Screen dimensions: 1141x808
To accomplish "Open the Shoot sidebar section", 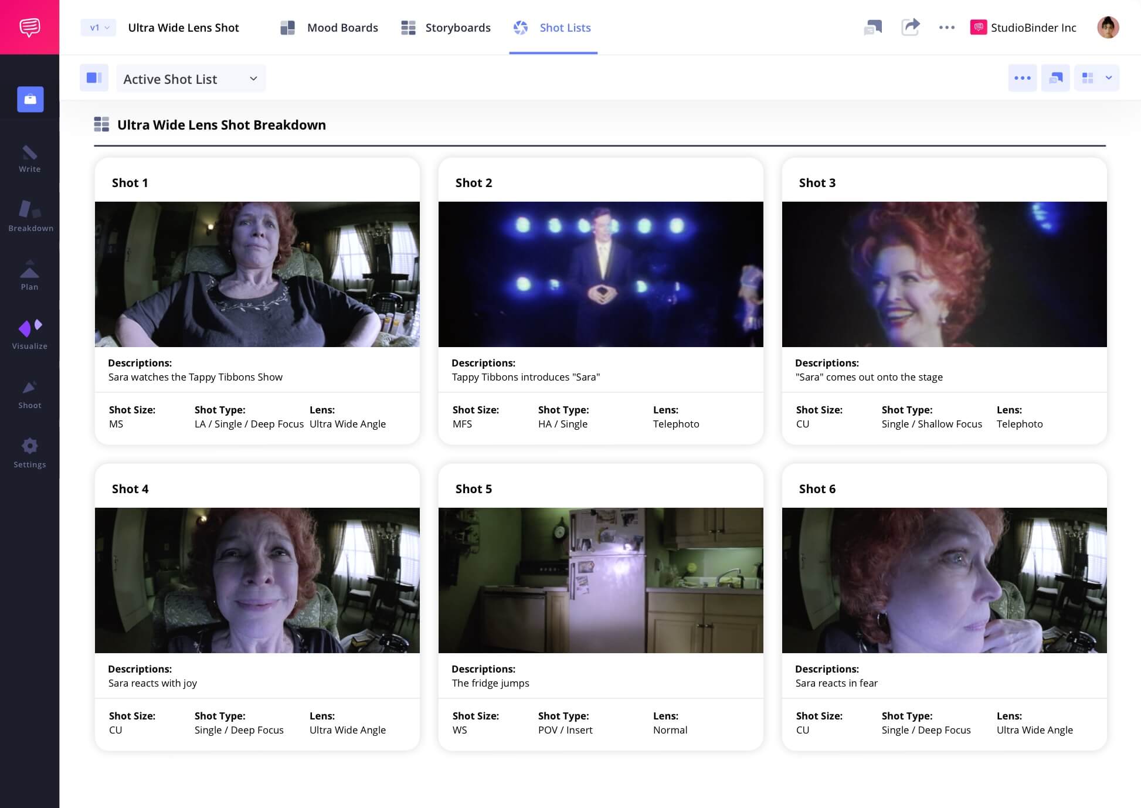I will (29, 394).
